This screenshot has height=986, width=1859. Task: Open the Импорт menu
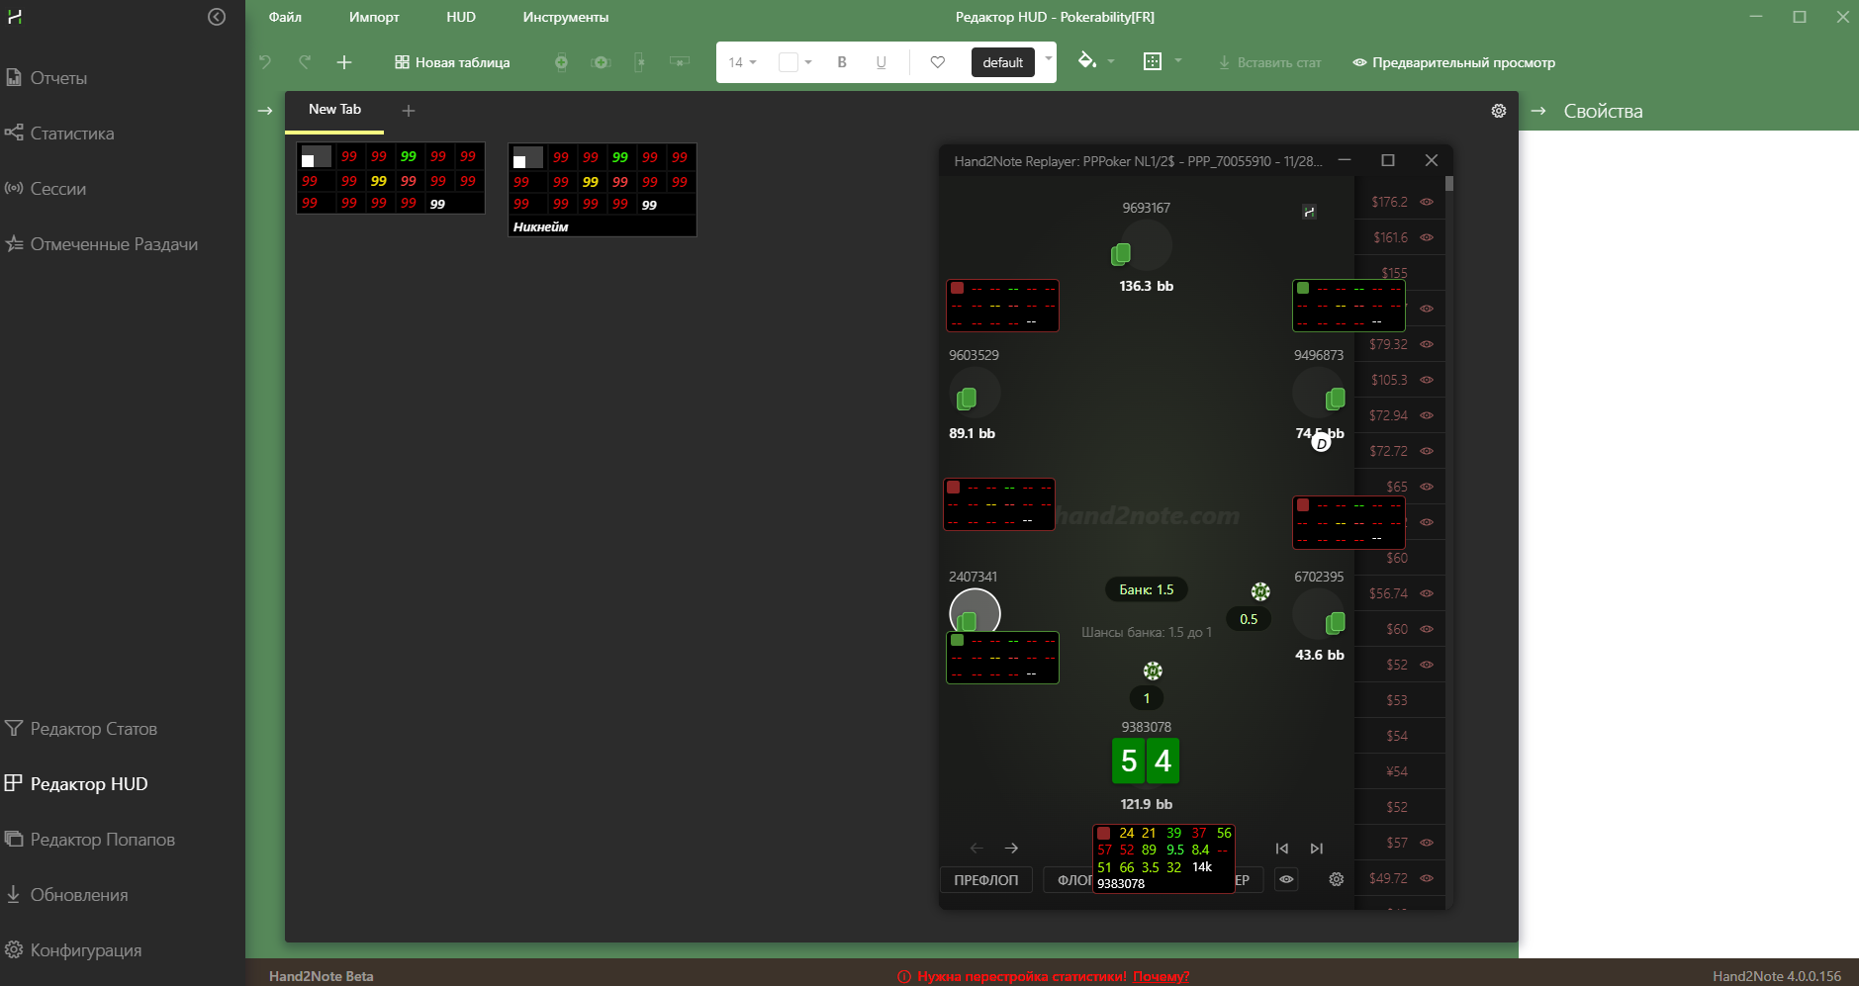374,17
